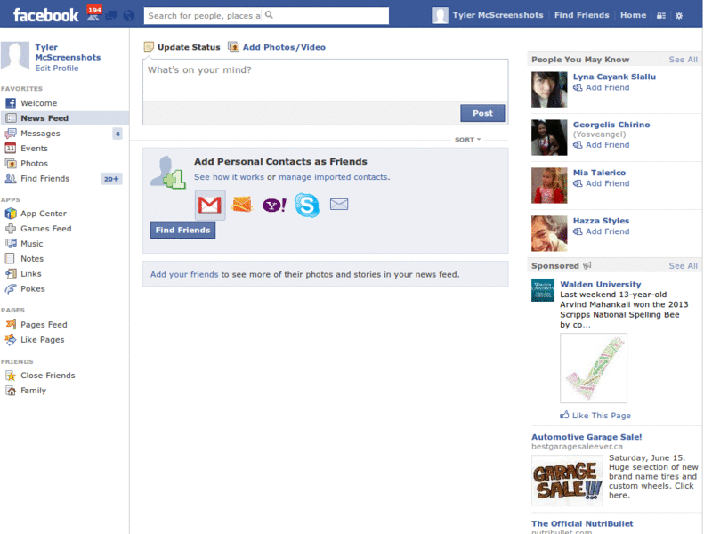Click the Events calendar icon
The image size is (712, 534).
tap(11, 148)
